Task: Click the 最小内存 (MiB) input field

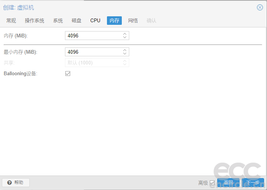Action: point(93,52)
